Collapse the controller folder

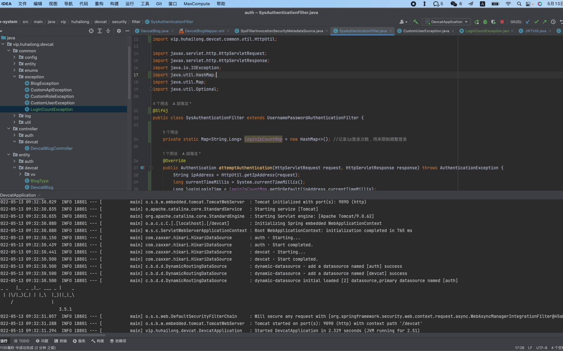(x=9, y=129)
